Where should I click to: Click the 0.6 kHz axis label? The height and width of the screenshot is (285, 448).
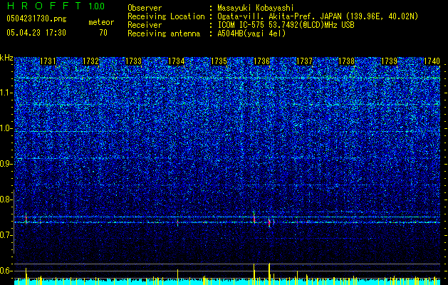6,271
